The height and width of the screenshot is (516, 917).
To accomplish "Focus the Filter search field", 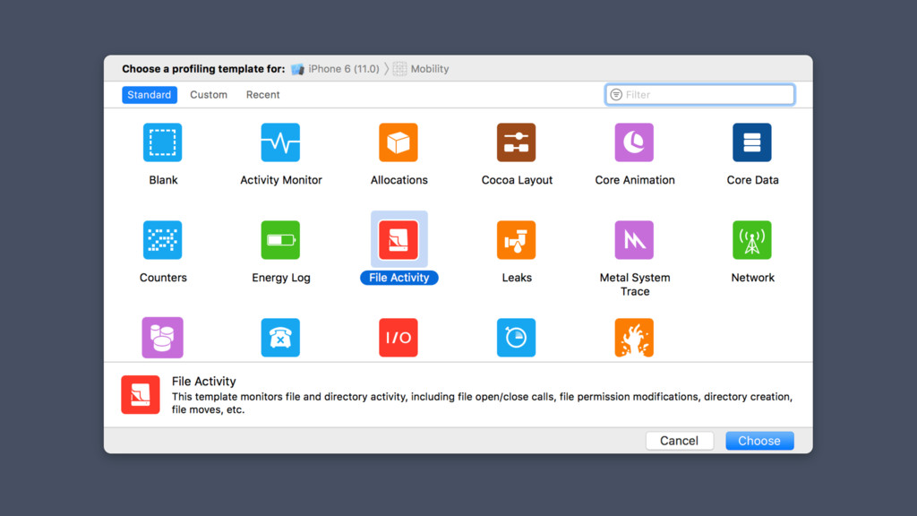I will click(699, 95).
